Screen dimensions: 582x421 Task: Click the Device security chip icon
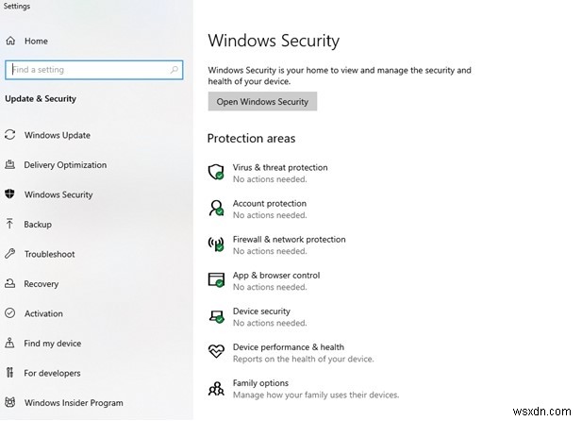tap(216, 316)
